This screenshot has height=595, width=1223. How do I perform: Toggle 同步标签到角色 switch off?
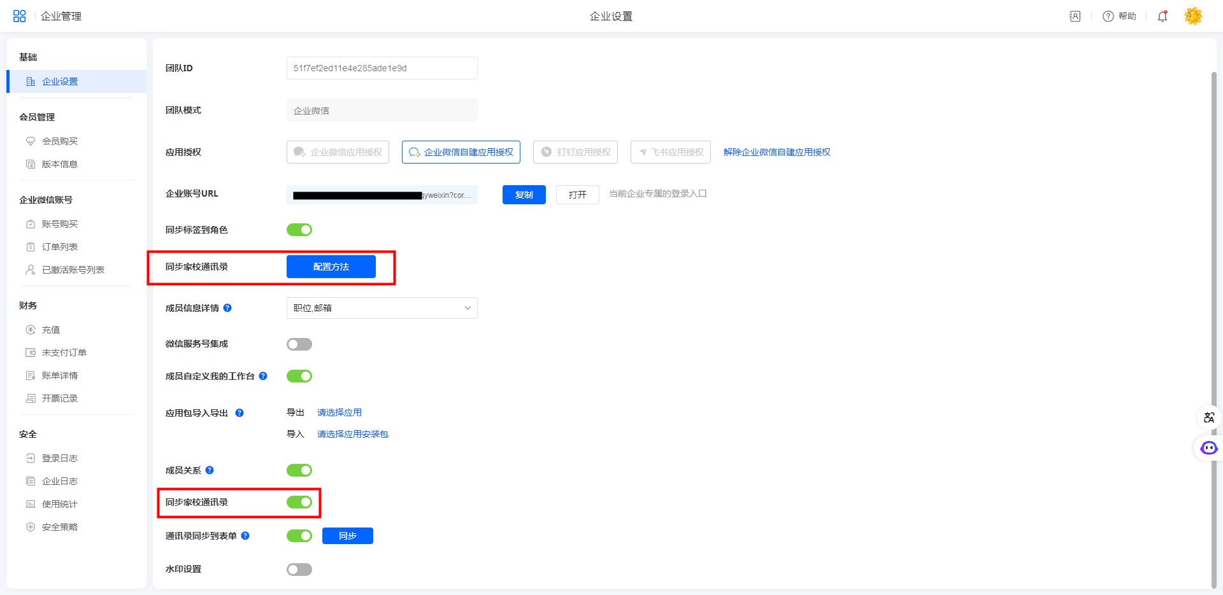point(299,230)
